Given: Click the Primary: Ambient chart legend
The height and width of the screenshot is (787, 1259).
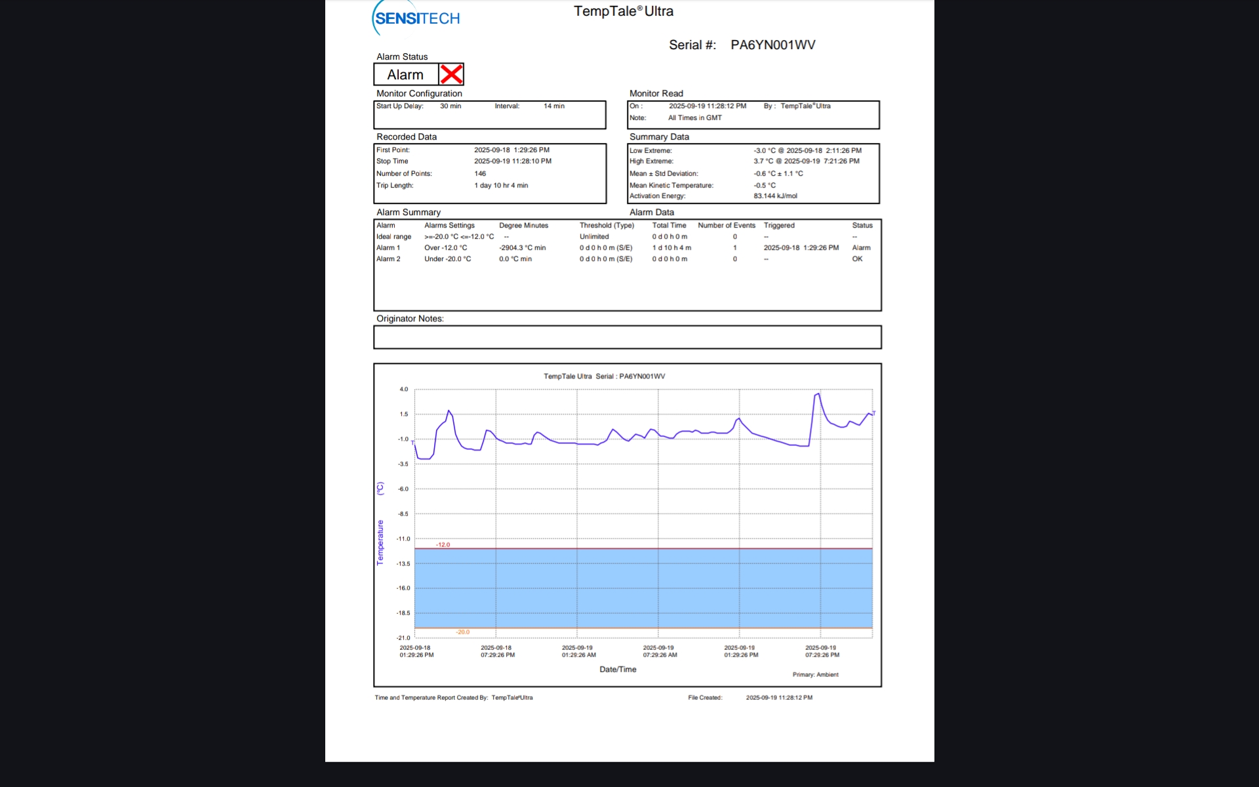Looking at the screenshot, I should (815, 675).
